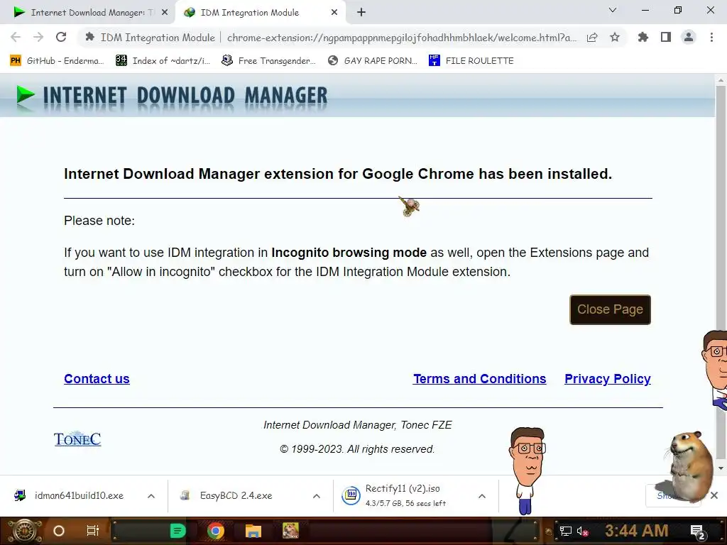Expand options for EasyBCD 2.4.exe download
Image resolution: width=727 pixels, height=545 pixels.
pyautogui.click(x=317, y=496)
